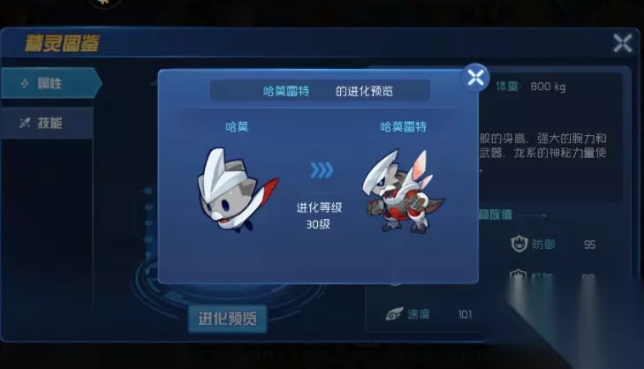The width and height of the screenshot is (644, 369).
Task: Click the 哈莫雷特 title in popup header
Action: [x=286, y=91]
